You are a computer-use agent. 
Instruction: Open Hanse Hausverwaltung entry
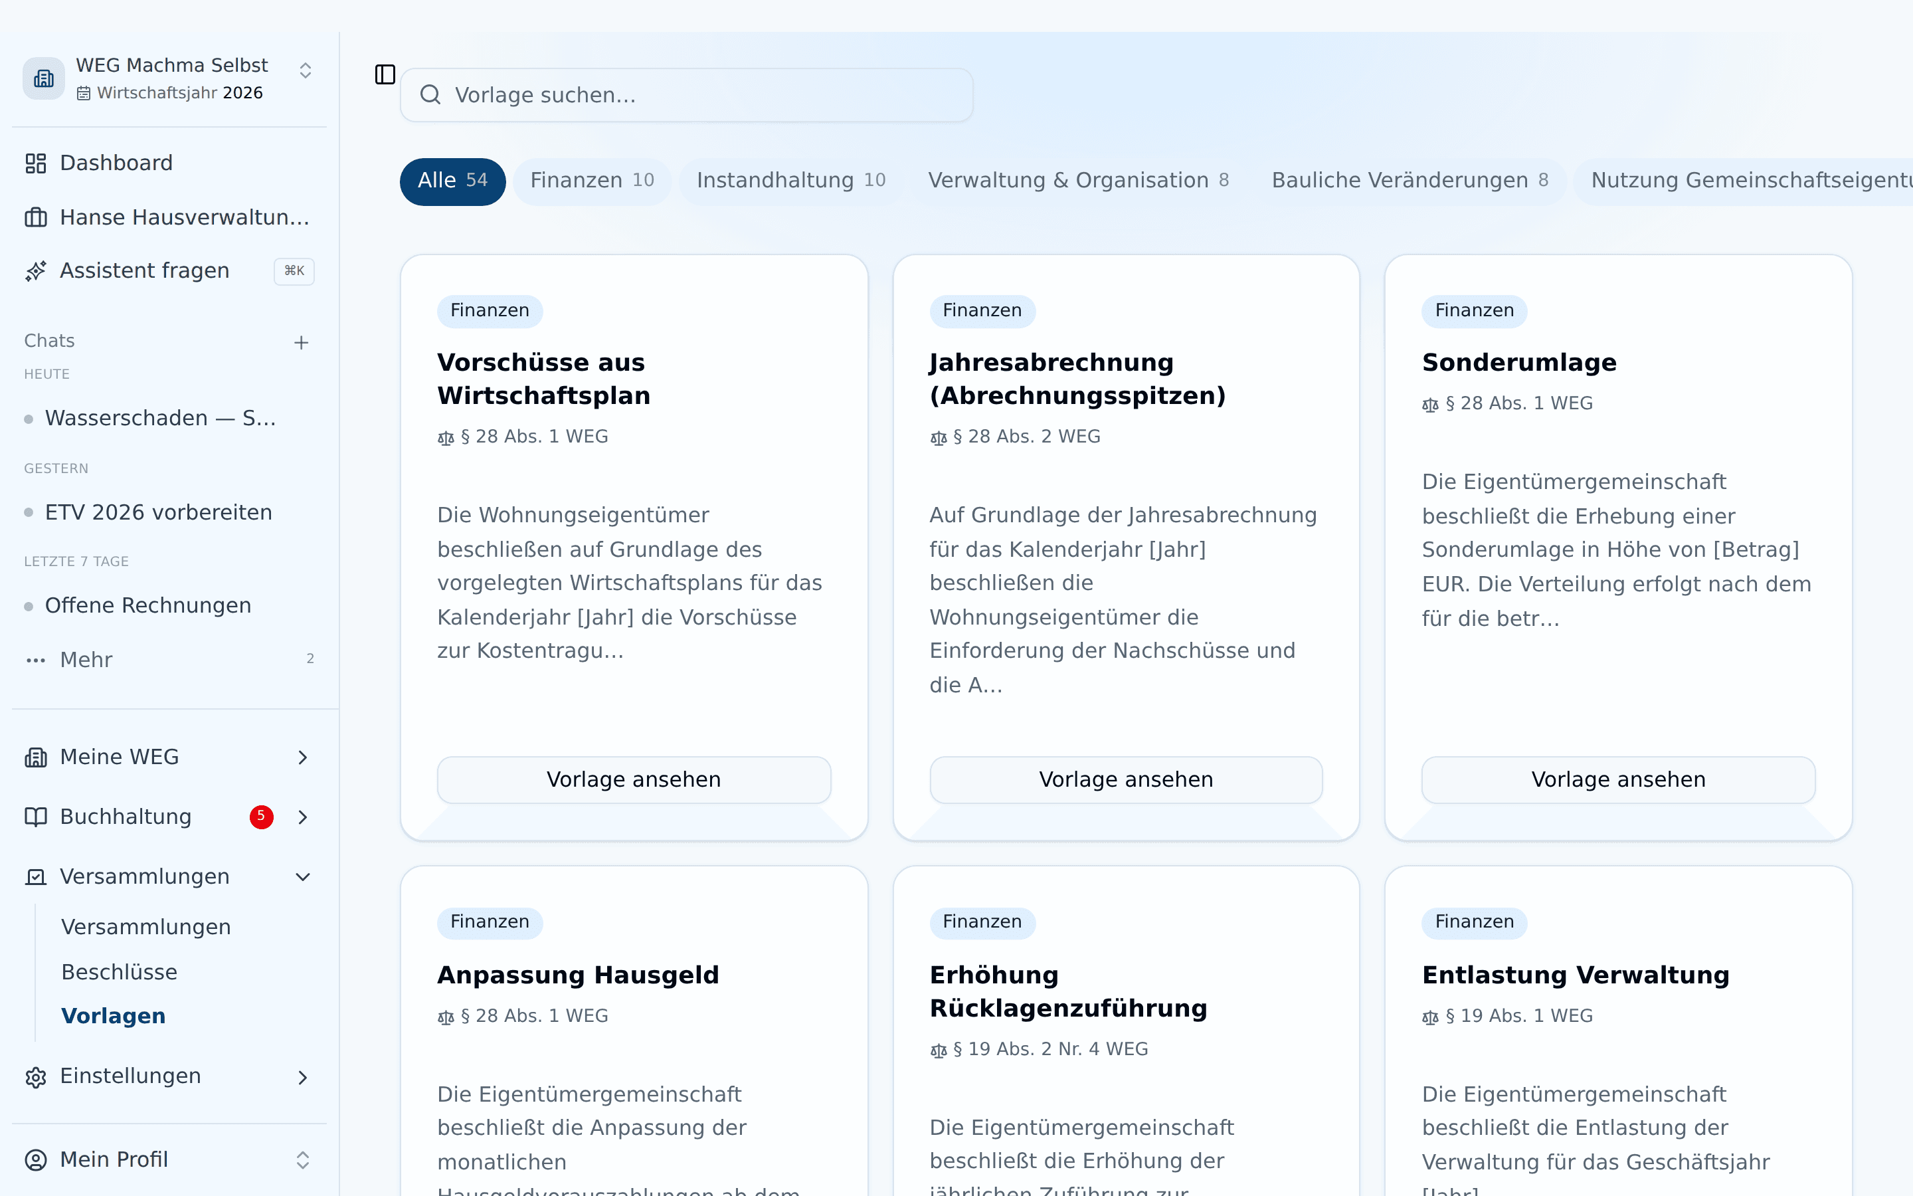(x=169, y=217)
